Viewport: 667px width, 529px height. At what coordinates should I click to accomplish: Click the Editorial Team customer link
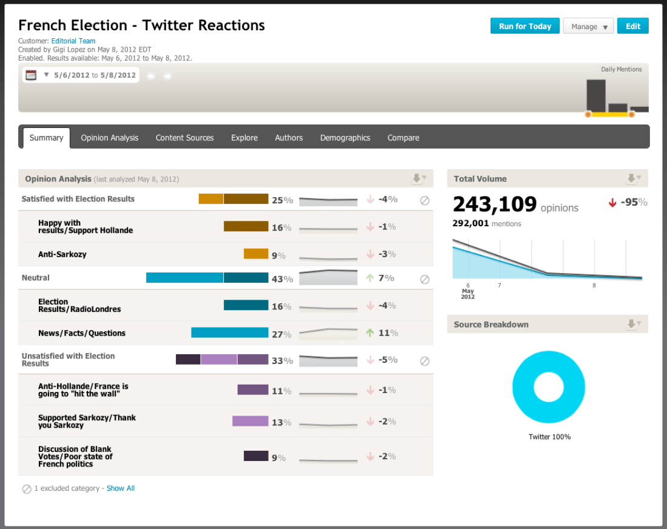point(73,41)
